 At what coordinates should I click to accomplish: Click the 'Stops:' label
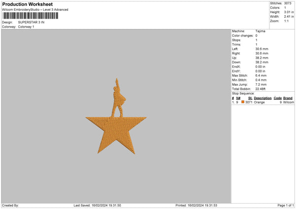236,40
